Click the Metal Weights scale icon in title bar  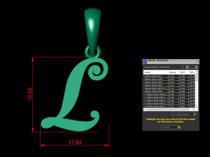point(144,61)
